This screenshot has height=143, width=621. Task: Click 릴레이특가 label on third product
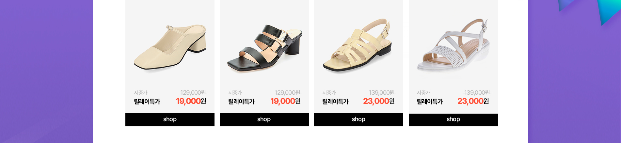tap(335, 102)
